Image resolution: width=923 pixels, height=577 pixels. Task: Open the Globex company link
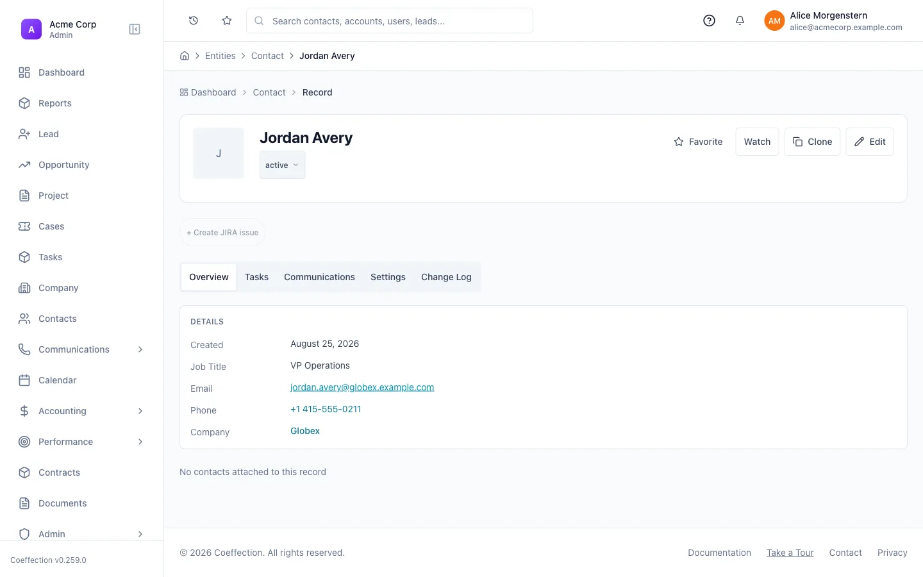coord(305,431)
